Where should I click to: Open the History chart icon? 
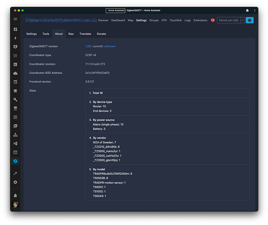[15, 64]
